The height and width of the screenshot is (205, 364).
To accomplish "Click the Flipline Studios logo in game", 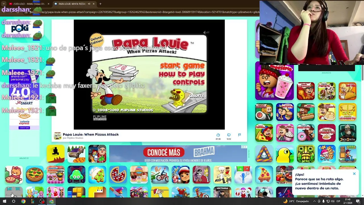I will point(100,118).
